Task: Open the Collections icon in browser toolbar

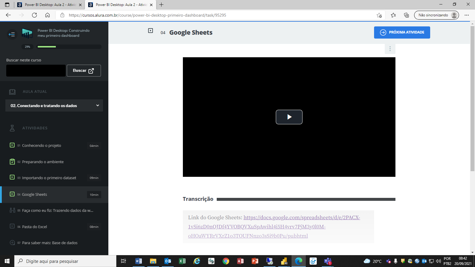Action: coord(406,15)
